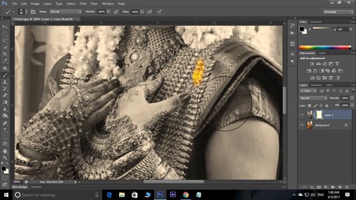The image size is (356, 200).
Task: Toggle lock transparent pixels
Action: coord(309,106)
